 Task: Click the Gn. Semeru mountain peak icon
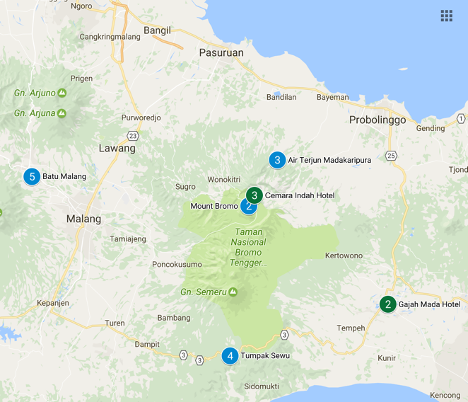[x=233, y=292]
